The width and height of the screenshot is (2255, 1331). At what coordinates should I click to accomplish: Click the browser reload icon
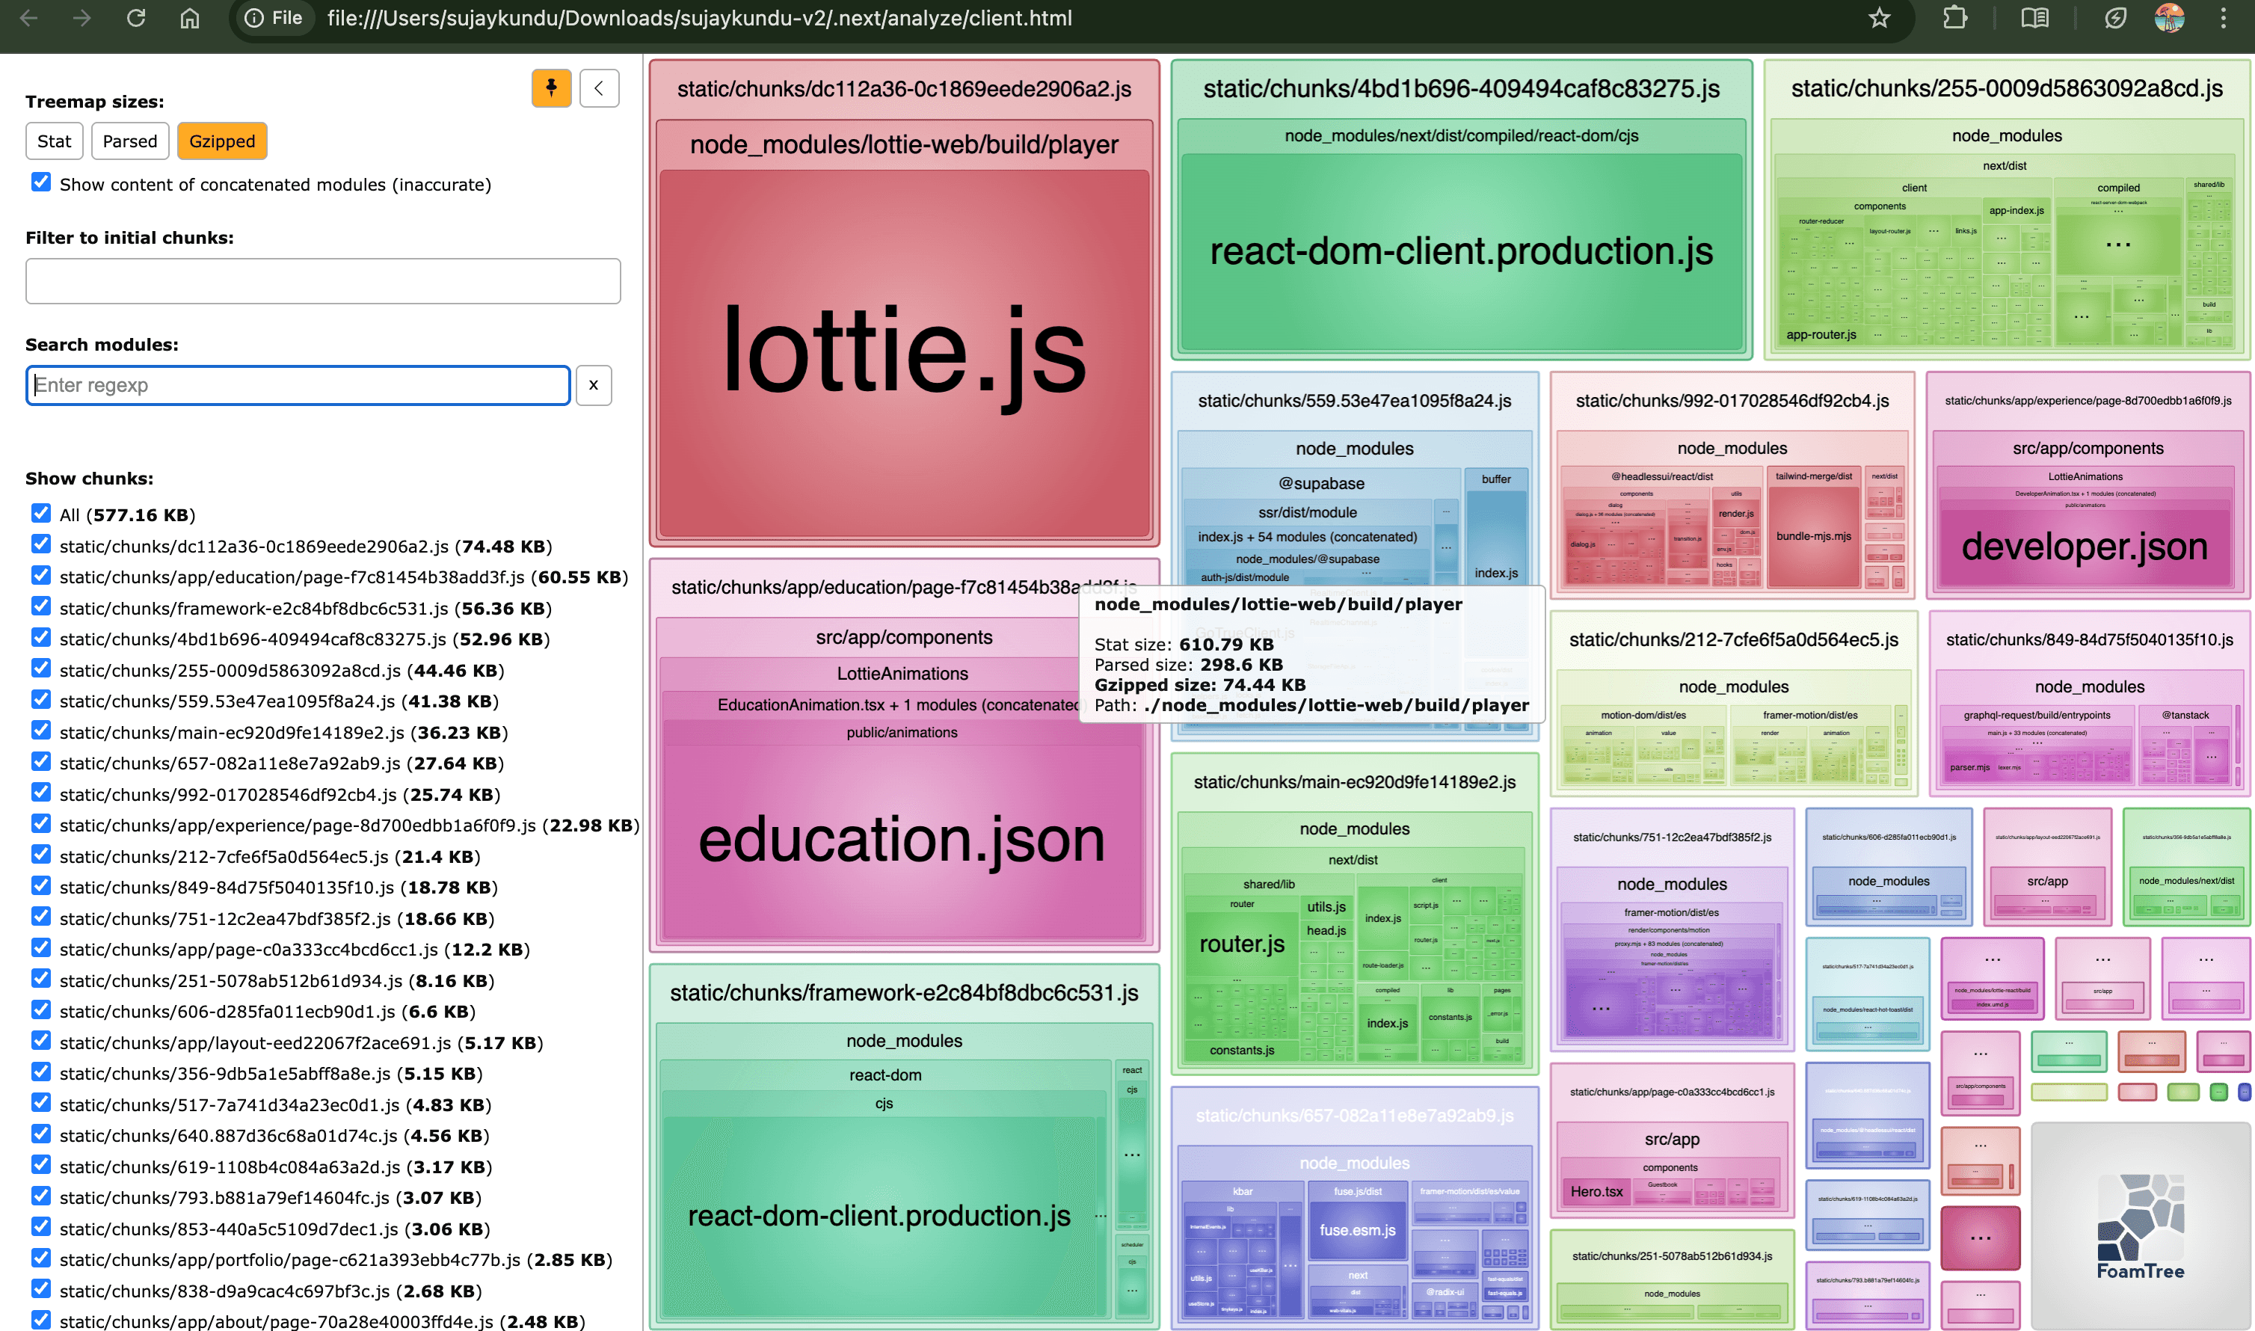[135, 18]
